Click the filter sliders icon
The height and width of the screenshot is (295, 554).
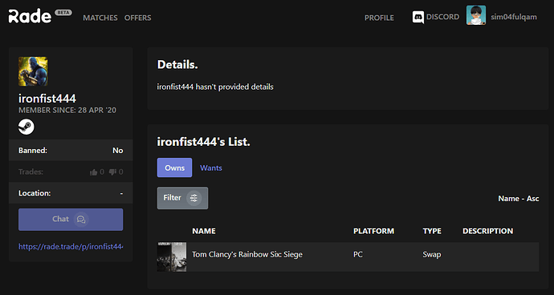pyautogui.click(x=193, y=198)
